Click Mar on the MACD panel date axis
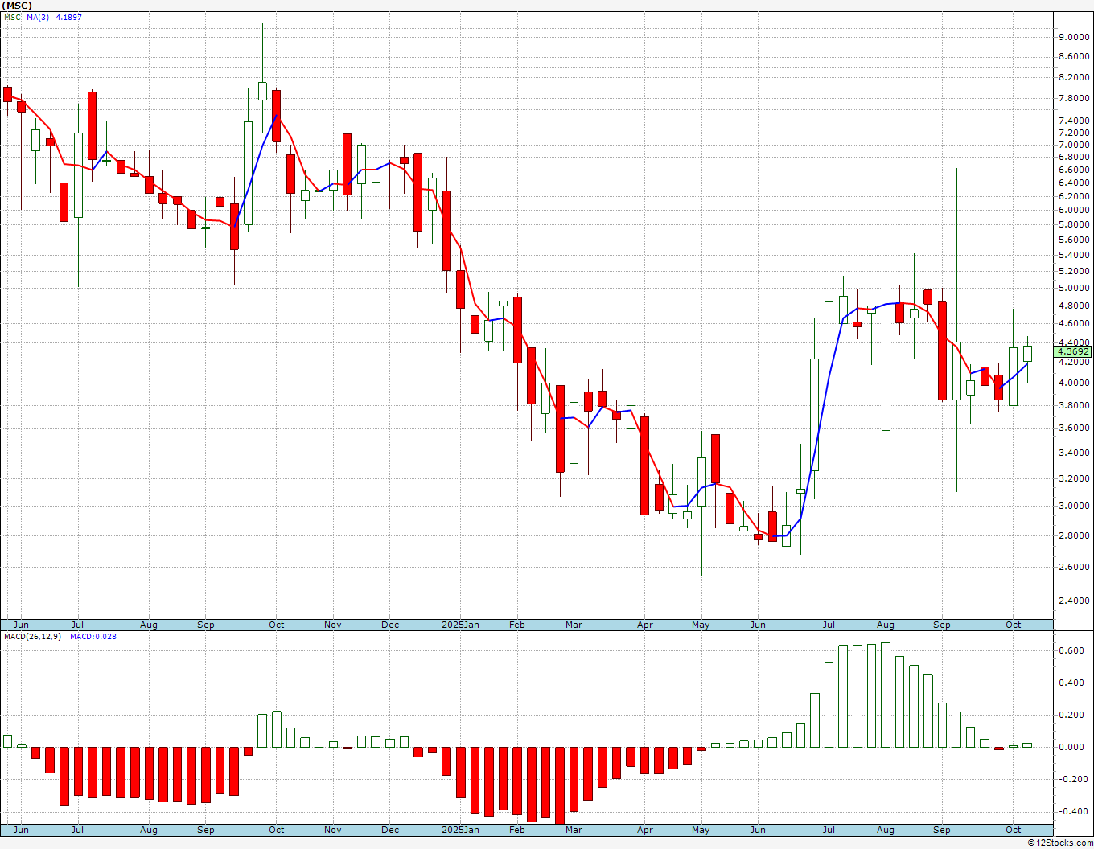The width and height of the screenshot is (1094, 849). tap(574, 830)
